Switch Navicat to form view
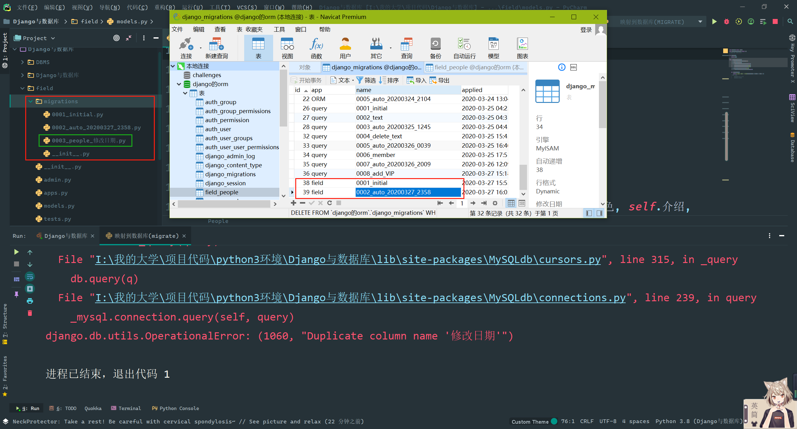 (522, 203)
